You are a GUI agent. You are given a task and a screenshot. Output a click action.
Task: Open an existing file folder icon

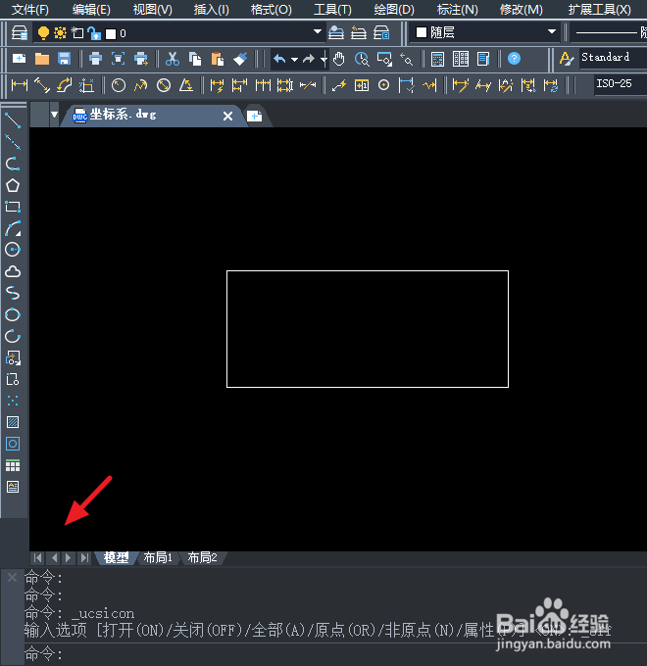(41, 59)
